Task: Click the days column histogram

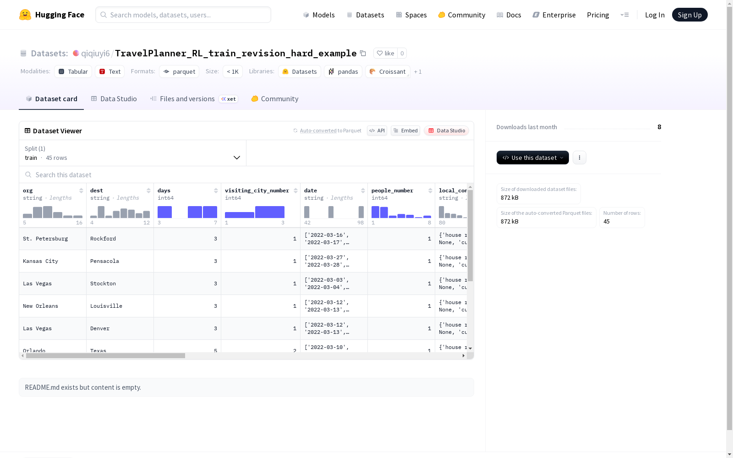Action: click(x=187, y=212)
